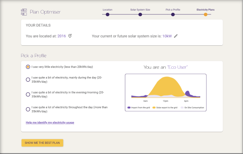This screenshot has height=154, width=243.
Task: Select "I use very little electricity" option
Action: (x=28, y=67)
